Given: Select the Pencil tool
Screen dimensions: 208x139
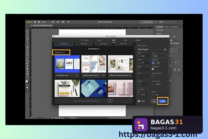Looking at the screenshot, I should point(27,50).
